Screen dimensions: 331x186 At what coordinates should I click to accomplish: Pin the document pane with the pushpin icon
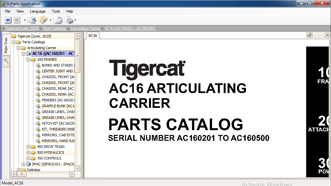[x=309, y=35]
